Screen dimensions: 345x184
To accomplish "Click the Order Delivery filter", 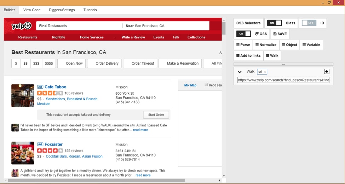I will (104, 64).
